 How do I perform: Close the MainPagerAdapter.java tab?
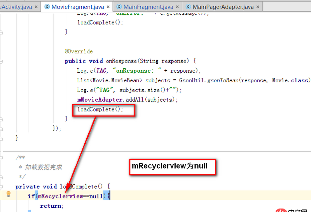258,7
